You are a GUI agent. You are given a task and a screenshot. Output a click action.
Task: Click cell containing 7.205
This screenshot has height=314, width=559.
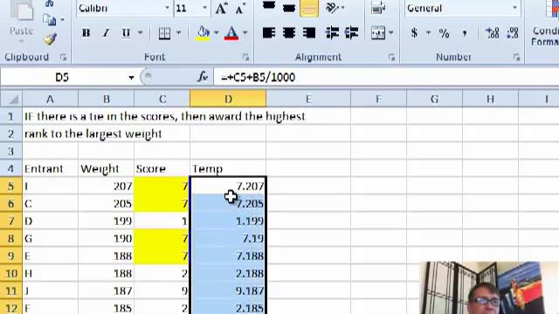tap(228, 203)
